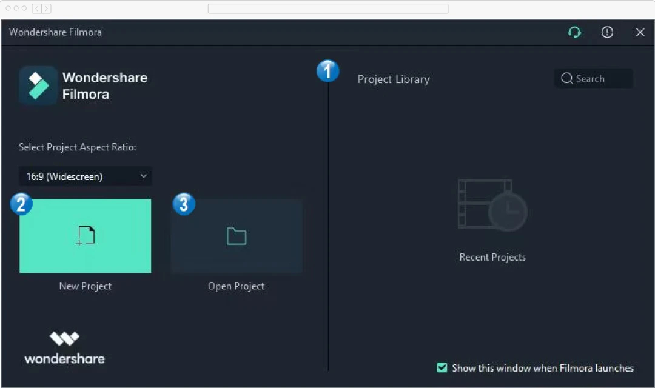The image size is (655, 388).
Task: Click the Recent Projects label
Action: point(492,256)
